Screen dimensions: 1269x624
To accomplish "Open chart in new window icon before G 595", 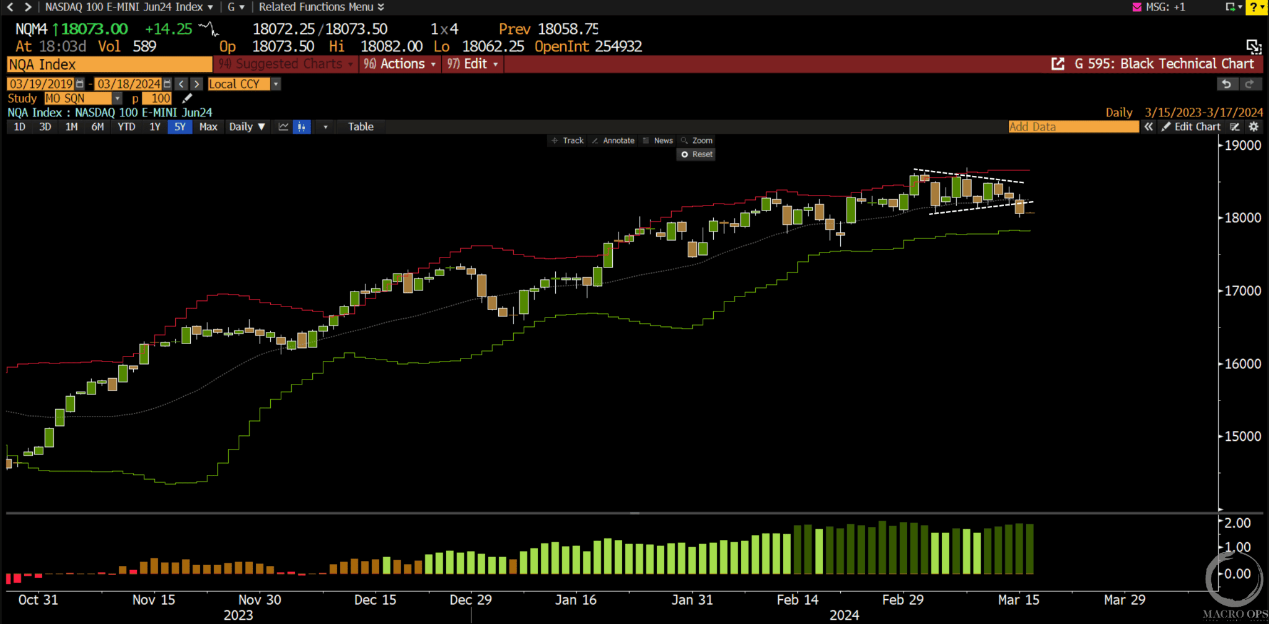I will tap(1058, 64).
